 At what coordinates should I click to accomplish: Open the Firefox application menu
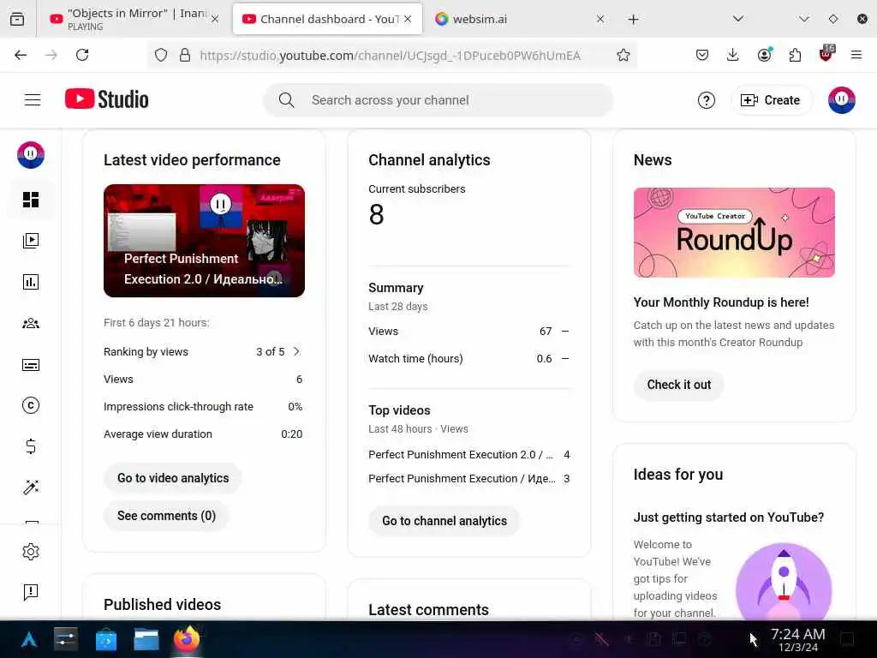[856, 55]
